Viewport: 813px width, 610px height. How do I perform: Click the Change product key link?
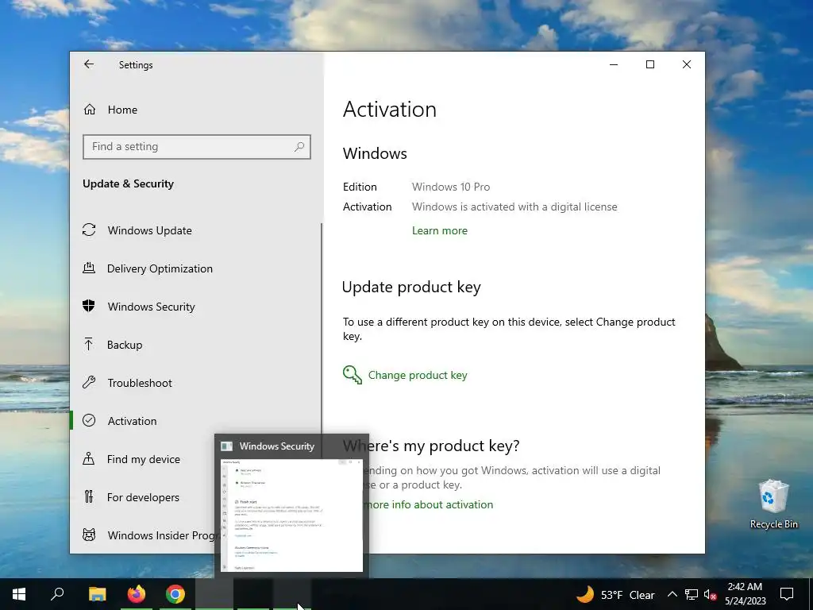tap(418, 375)
